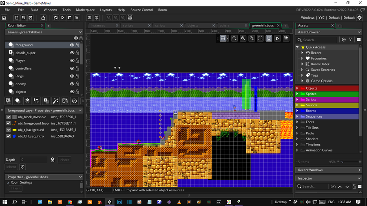Open the Source Control menu
The height and width of the screenshot is (206, 367).
pyautogui.click(x=141, y=10)
